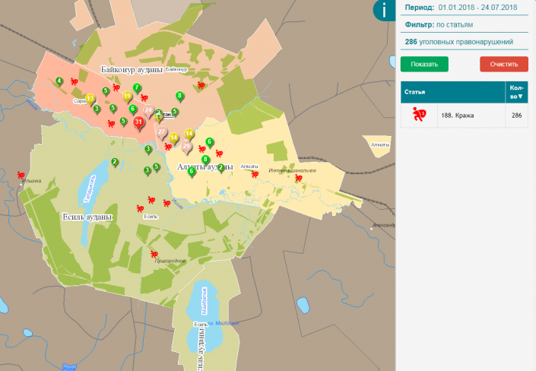Sort by the Кол-во column header
Image resolution: width=536 pixels, height=371 pixels.
(x=516, y=92)
